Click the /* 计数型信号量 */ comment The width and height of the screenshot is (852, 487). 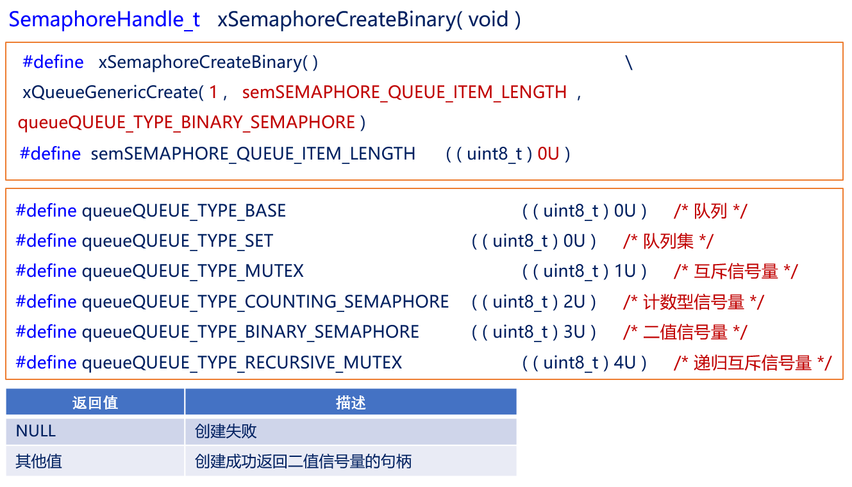(x=693, y=302)
